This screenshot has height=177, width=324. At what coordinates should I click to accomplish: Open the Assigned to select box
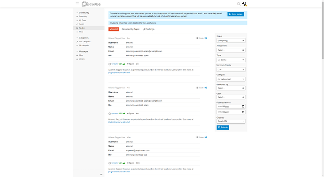(x=231, y=50)
